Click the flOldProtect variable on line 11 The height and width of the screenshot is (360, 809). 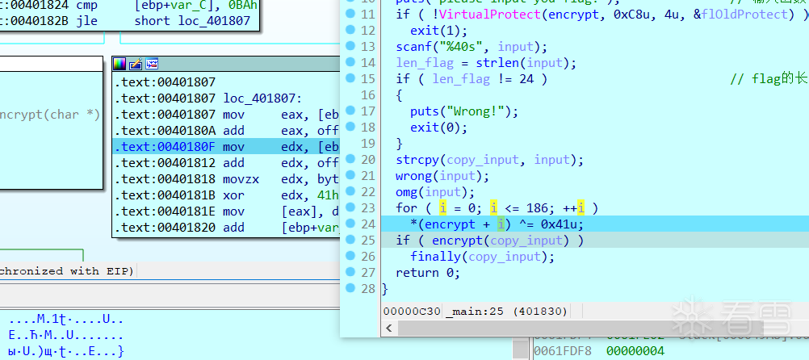pyautogui.click(x=745, y=15)
